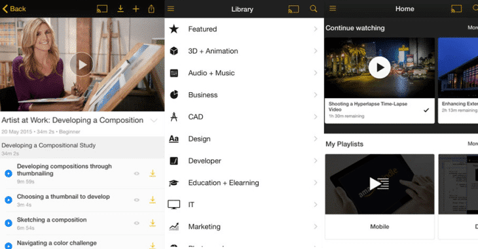Play 'Navigating a color challenge' lesson
Image resolution: width=478 pixels, height=249 pixels.
coord(9,245)
